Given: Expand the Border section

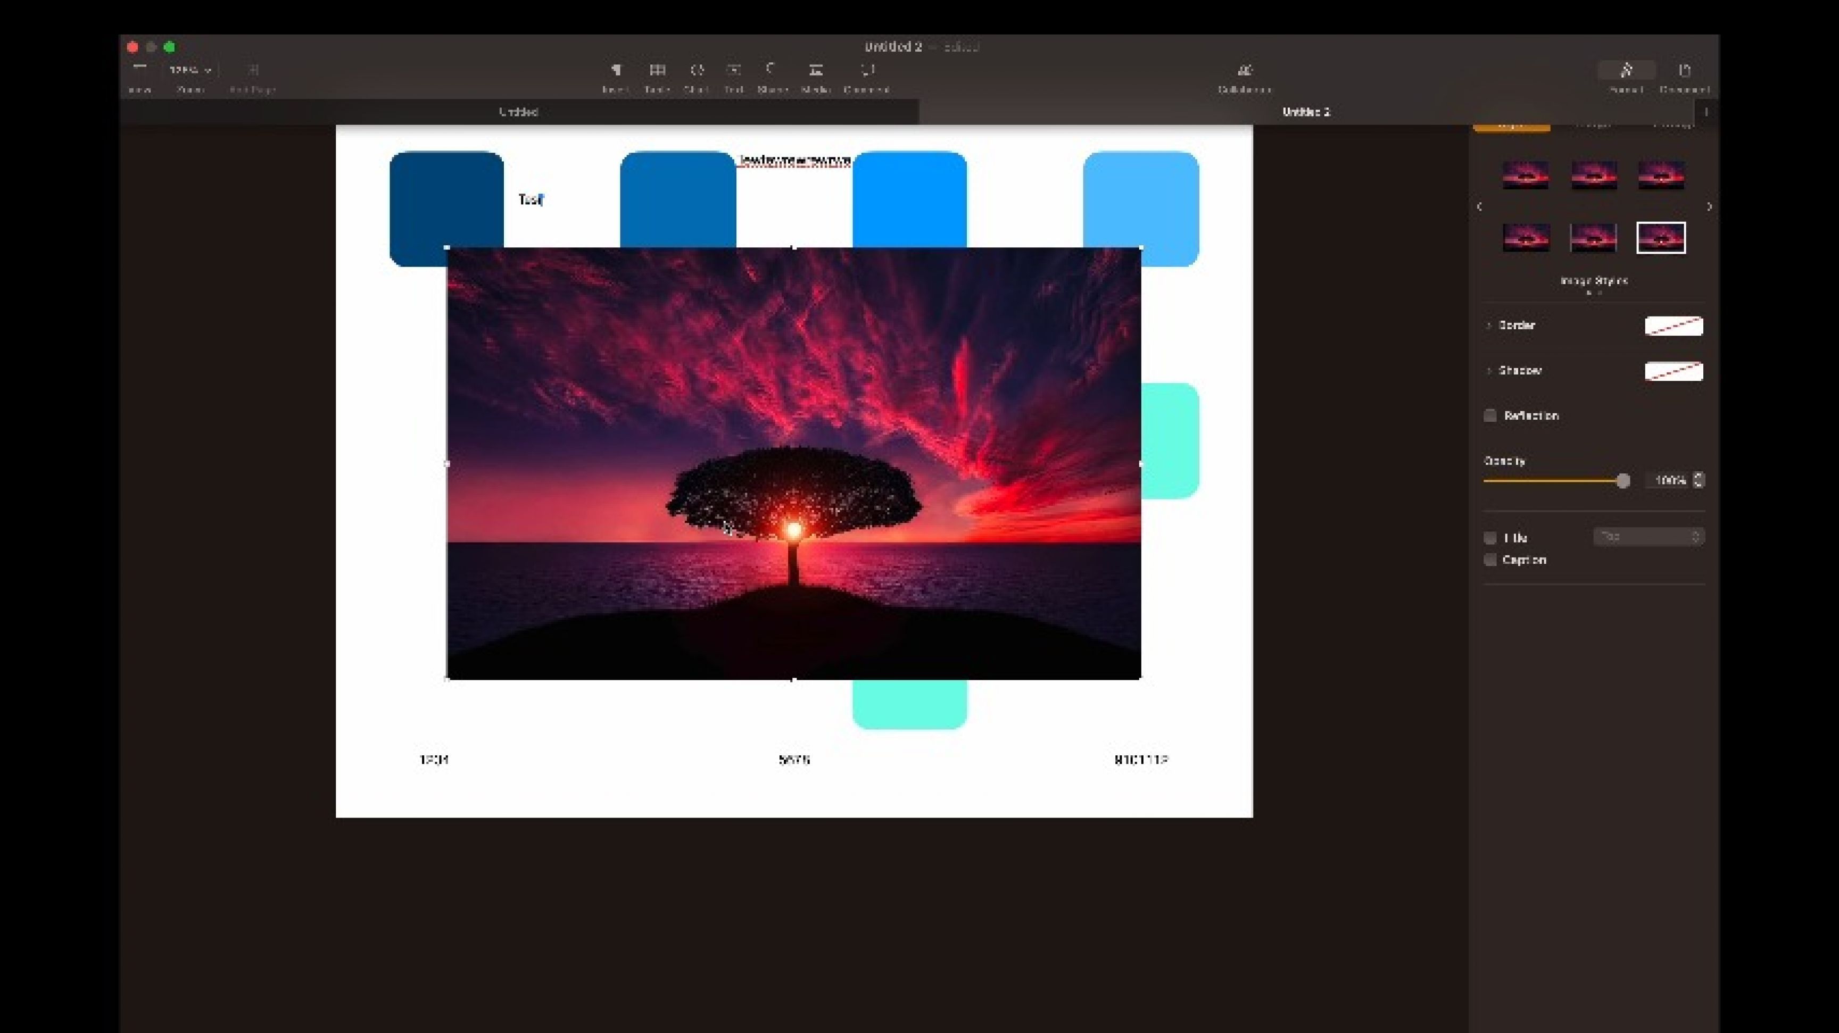Looking at the screenshot, I should pos(1489,326).
